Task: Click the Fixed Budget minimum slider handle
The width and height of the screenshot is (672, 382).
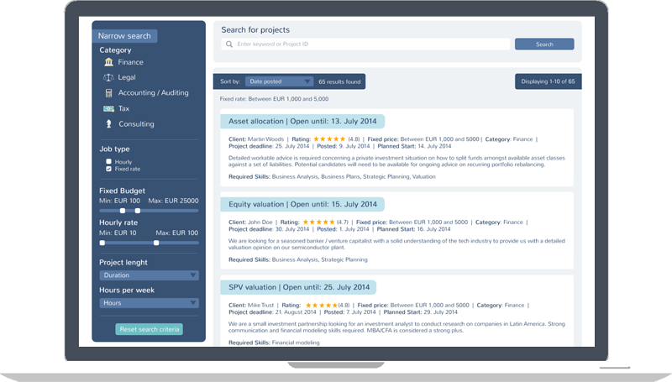Action: (123, 211)
